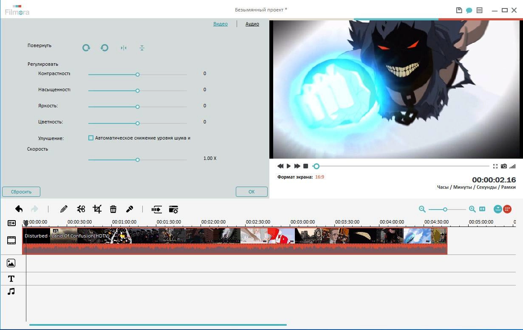Image resolution: width=523 pixels, height=330 pixels.
Task: Add a new track to timeline
Action: [x=11, y=223]
